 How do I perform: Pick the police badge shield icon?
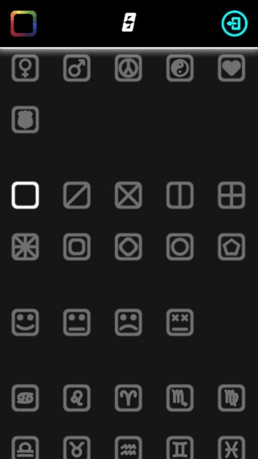tap(25, 119)
